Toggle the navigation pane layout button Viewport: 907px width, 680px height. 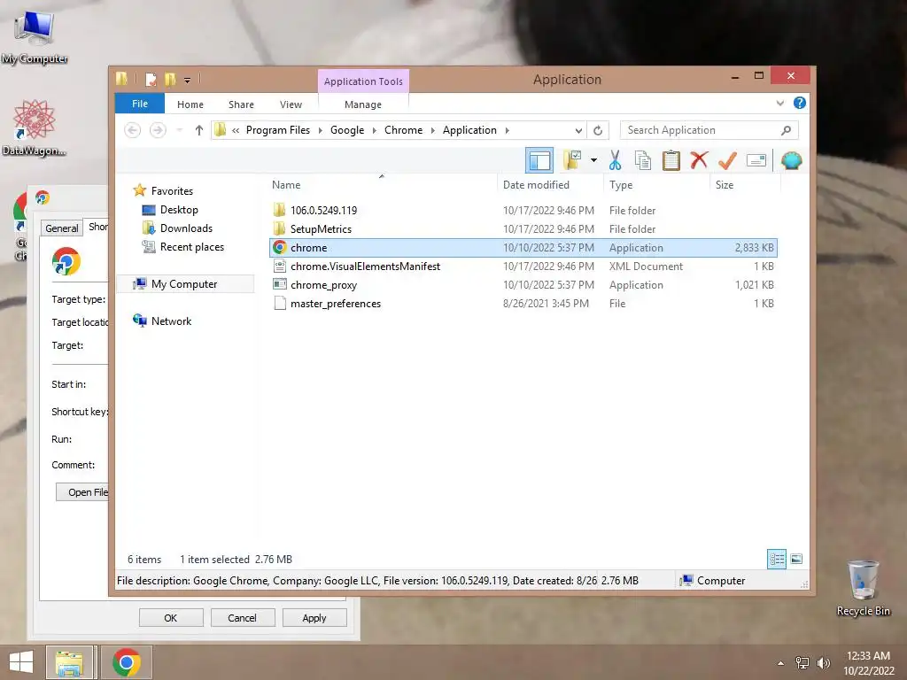539,160
